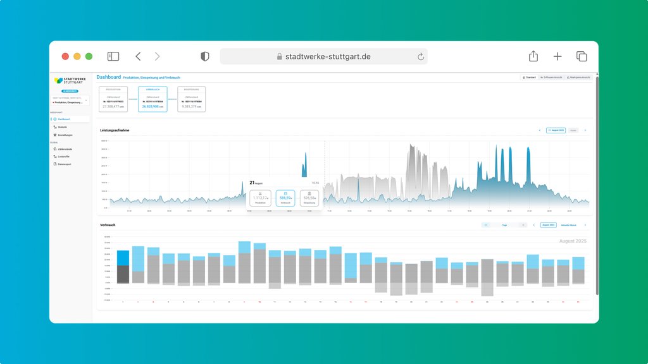This screenshot has height=364, width=648.
Task: Switch to 3-Phasen-Ansicht view
Action: pos(551,78)
